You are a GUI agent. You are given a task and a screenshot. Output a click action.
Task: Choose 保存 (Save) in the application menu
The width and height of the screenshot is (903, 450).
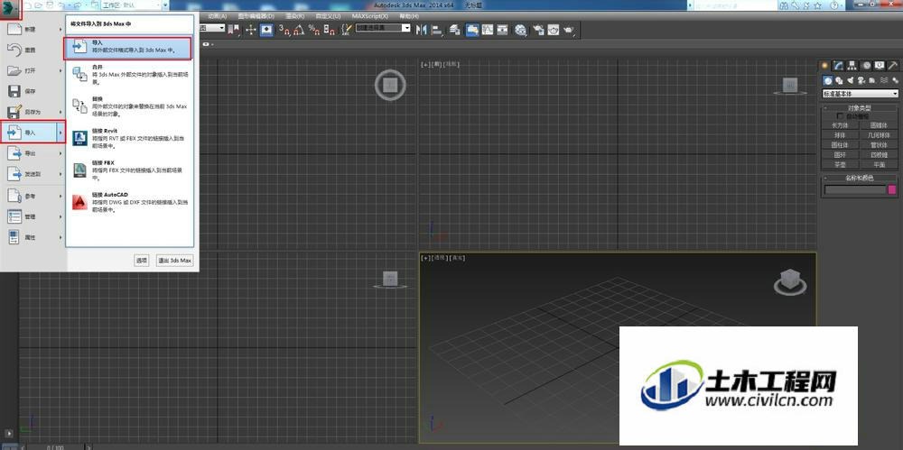[33, 91]
